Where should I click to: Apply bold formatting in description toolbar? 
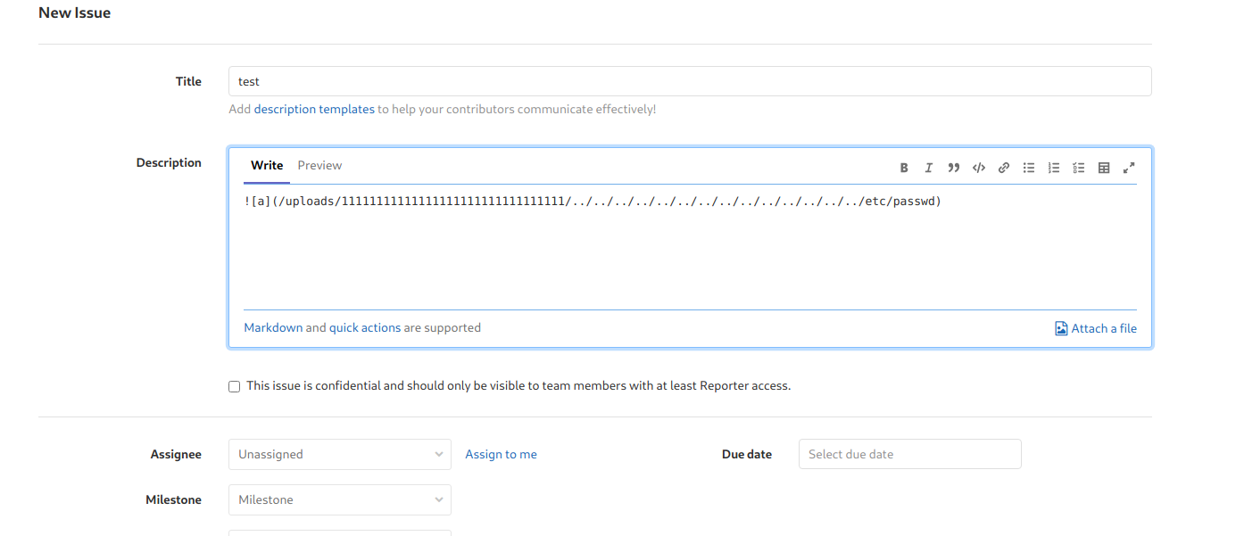(904, 168)
